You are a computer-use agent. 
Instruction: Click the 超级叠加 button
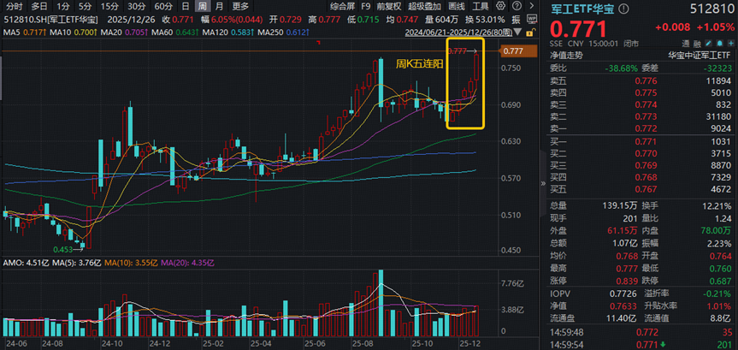(x=425, y=6)
